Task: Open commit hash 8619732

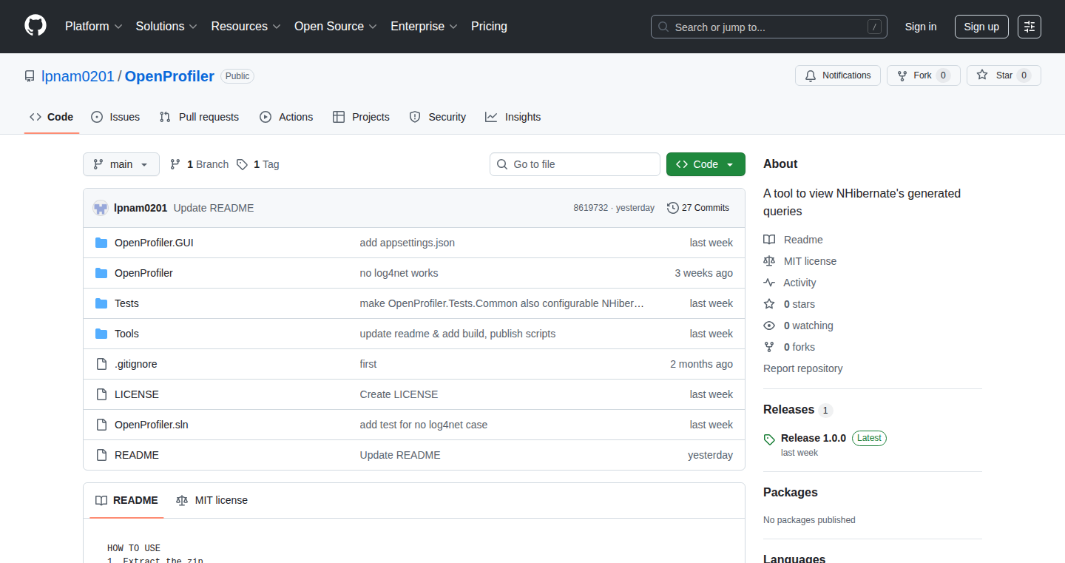Action: click(591, 208)
